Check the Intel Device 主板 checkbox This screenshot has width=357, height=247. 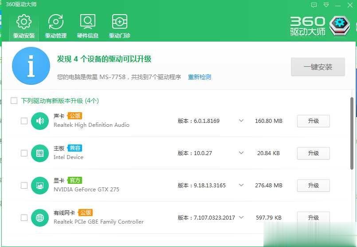click(x=24, y=153)
